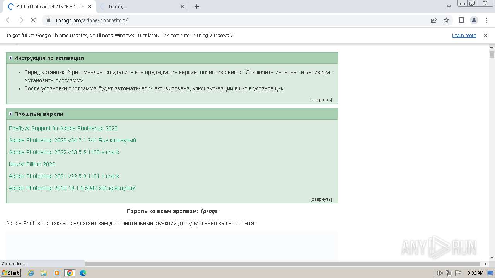This screenshot has width=495, height=278.
Task: Switch to the Loading... tab
Action: [141, 7]
